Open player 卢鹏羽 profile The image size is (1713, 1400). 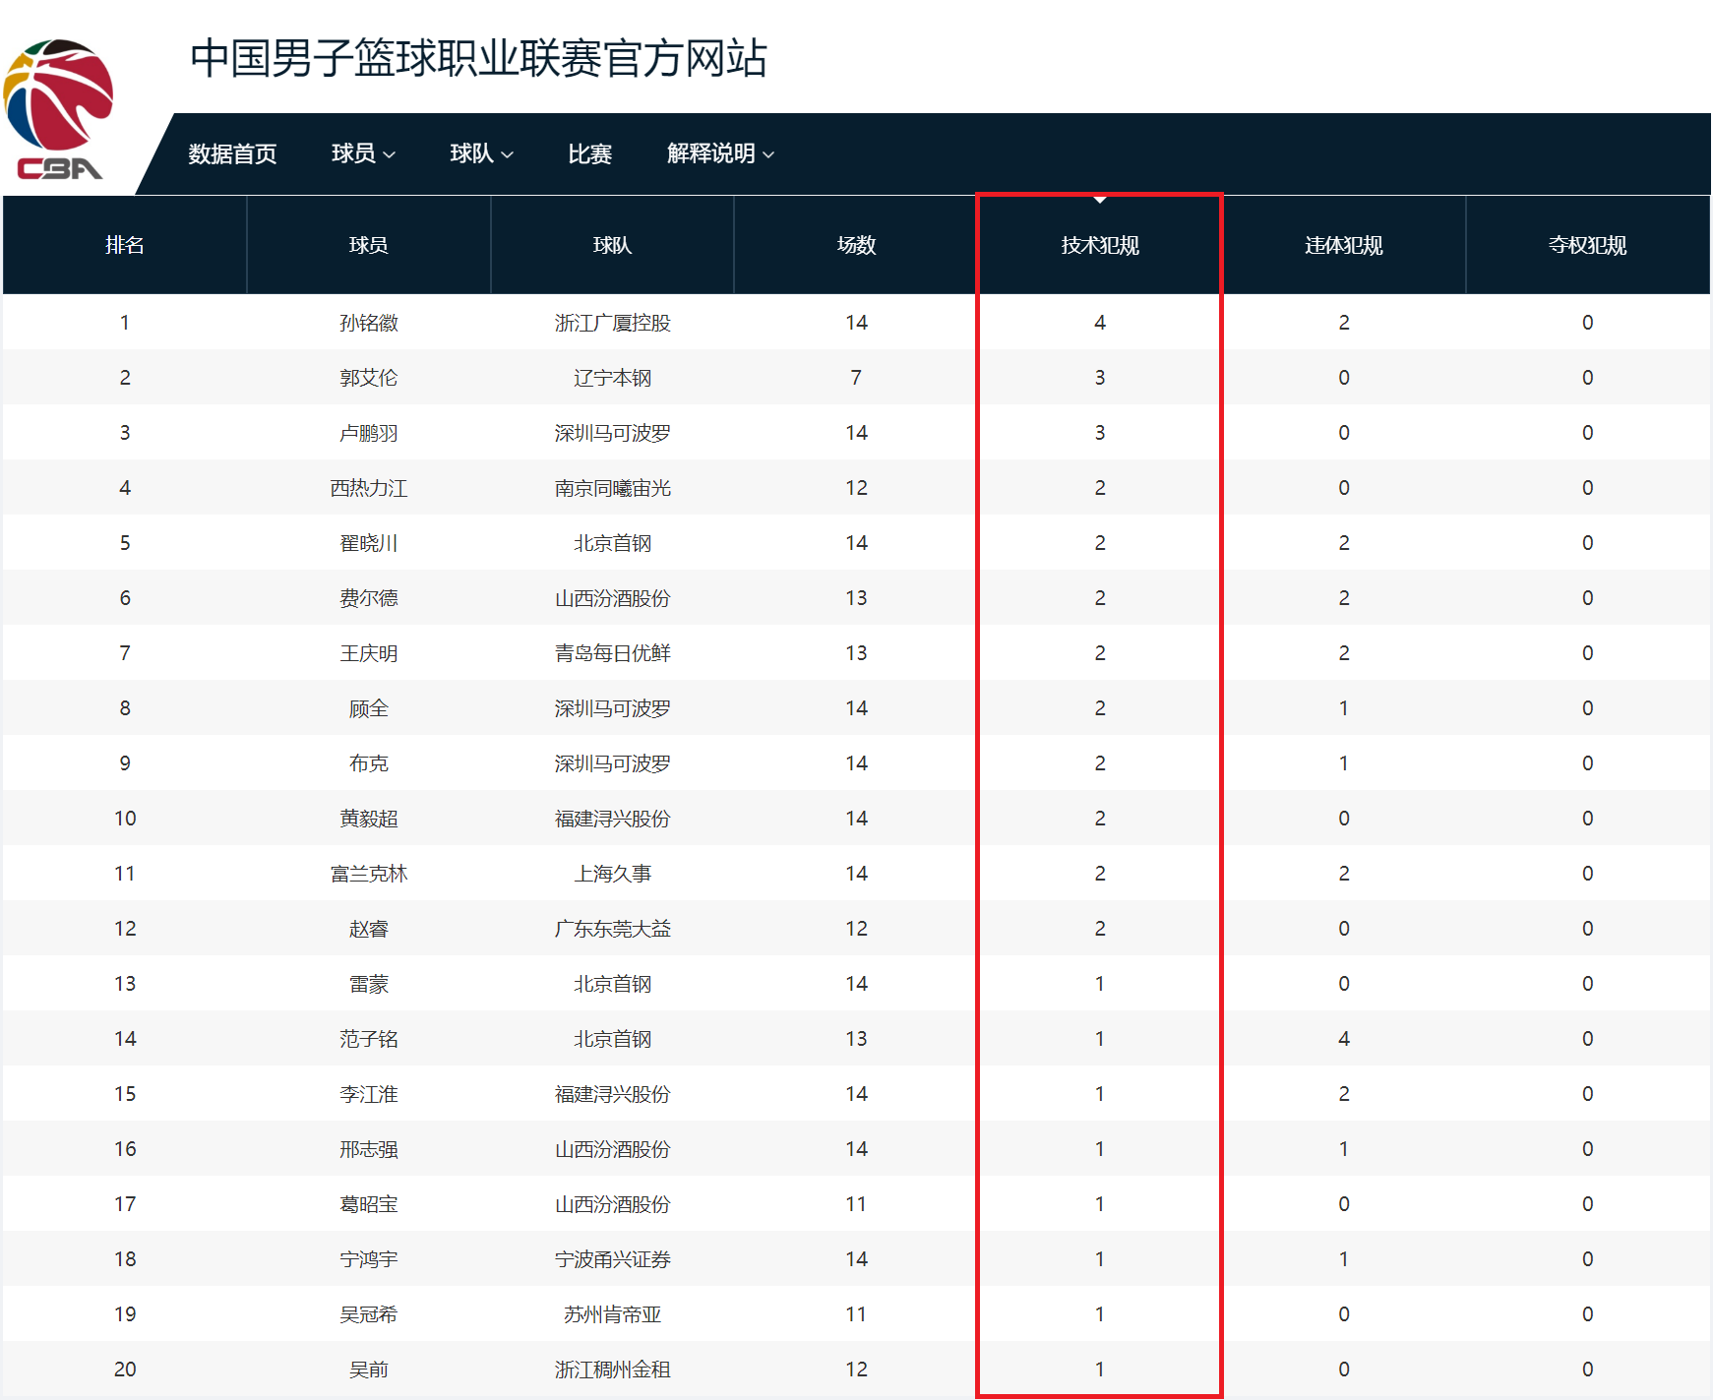pos(369,433)
